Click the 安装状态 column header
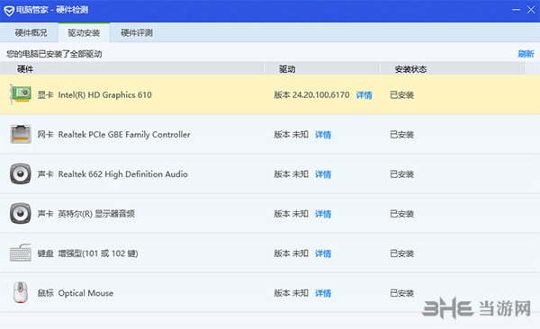 453,69
